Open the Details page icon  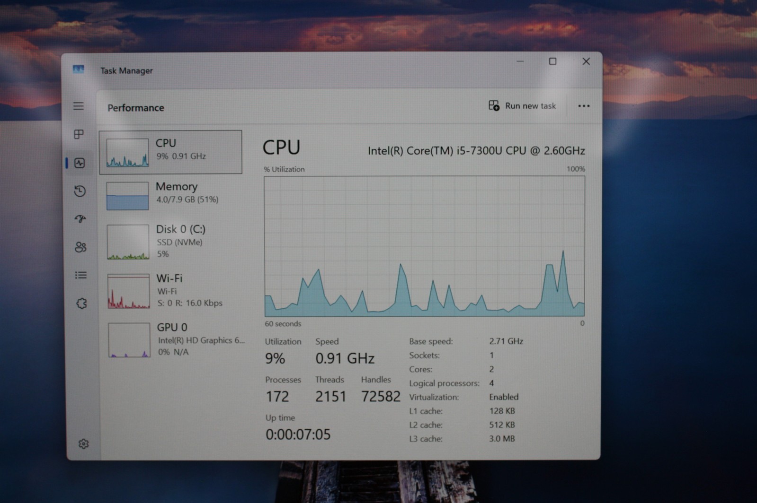pos(81,275)
